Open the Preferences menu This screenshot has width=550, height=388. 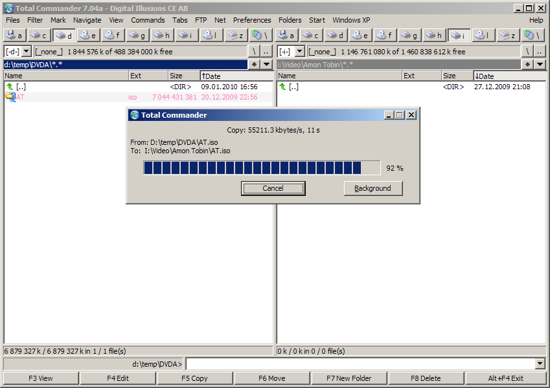[x=252, y=20]
